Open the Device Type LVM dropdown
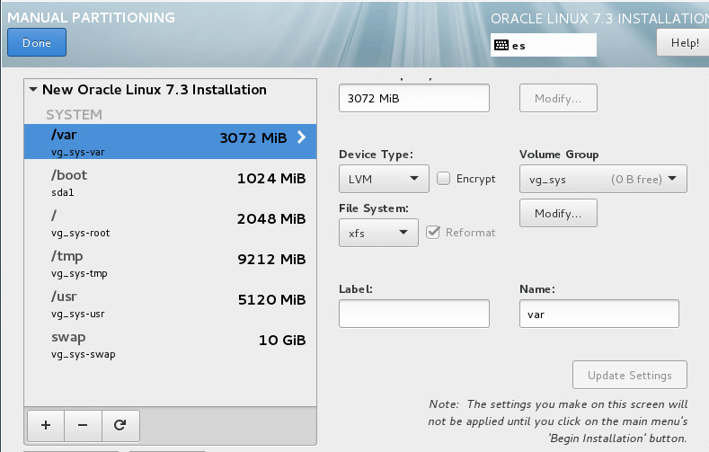The height and width of the screenshot is (452, 709). click(384, 179)
